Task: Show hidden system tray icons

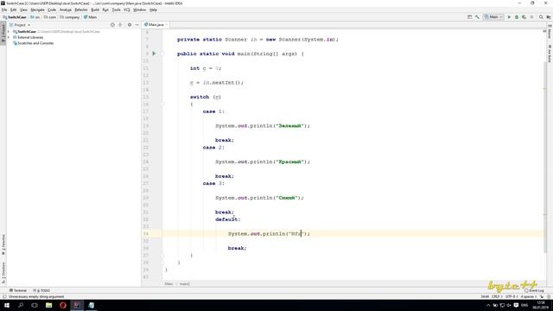Action: 488,305
